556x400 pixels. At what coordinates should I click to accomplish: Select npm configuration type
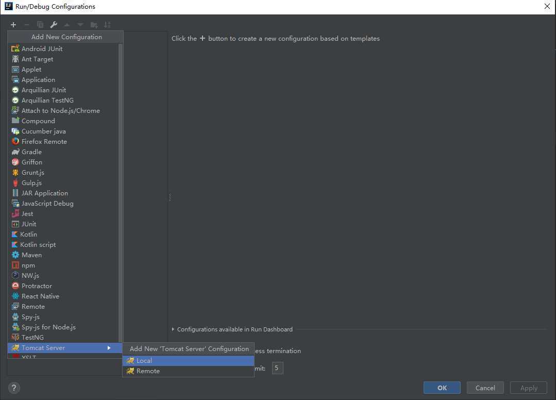tap(63, 265)
